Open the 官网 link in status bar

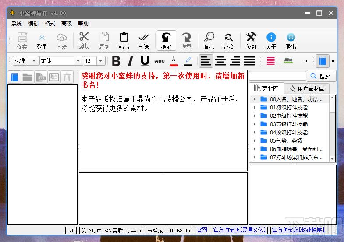202,230
